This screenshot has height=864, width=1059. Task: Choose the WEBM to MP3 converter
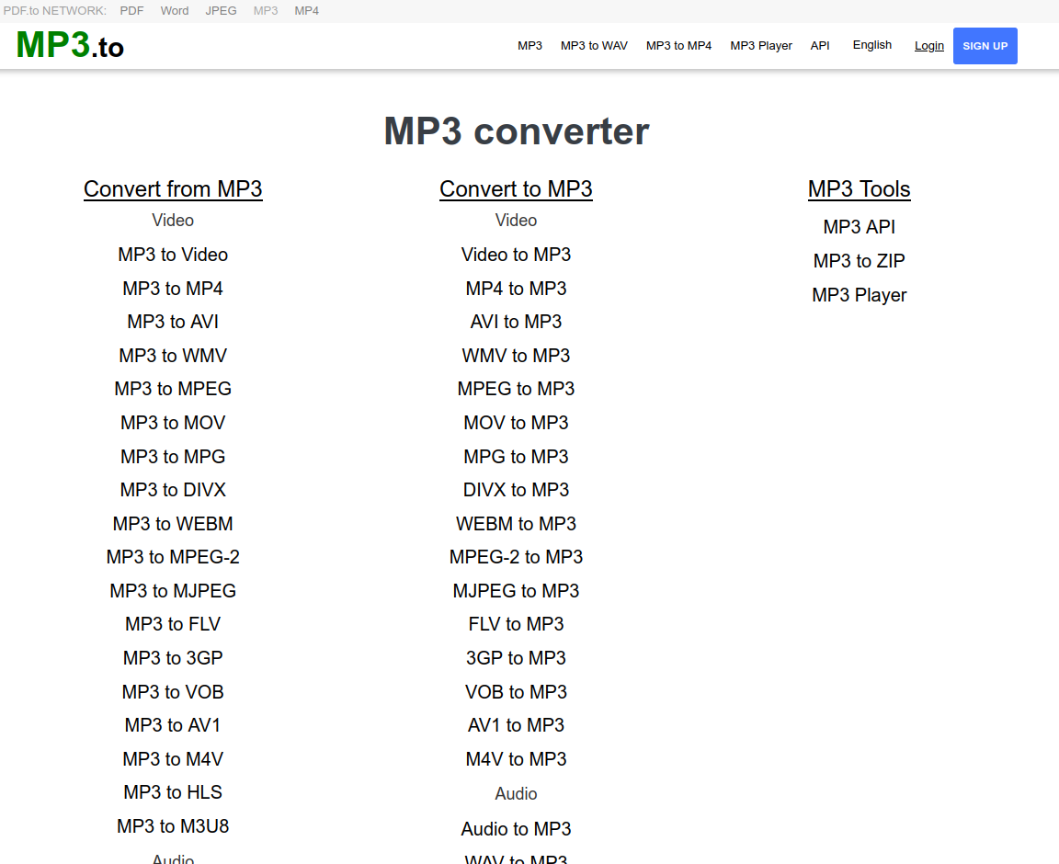click(516, 523)
